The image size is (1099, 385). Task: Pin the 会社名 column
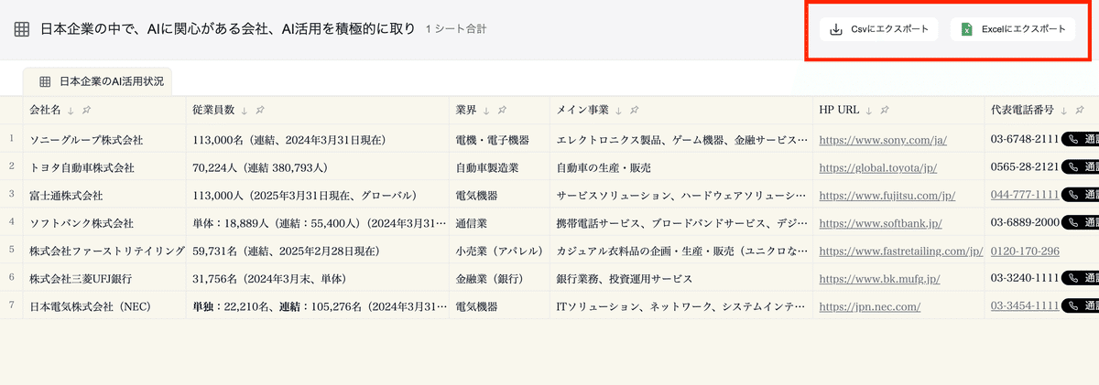pos(85,110)
